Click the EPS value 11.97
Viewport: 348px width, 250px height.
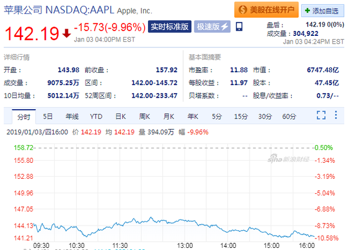(239, 83)
